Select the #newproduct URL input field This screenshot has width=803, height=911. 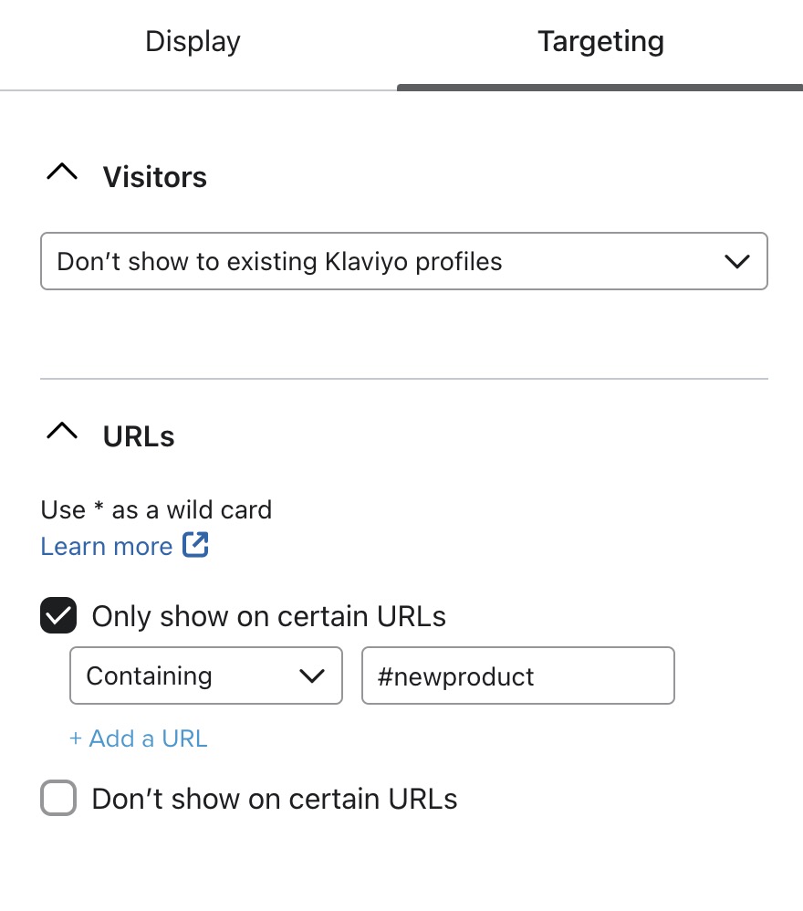pyautogui.click(x=517, y=675)
